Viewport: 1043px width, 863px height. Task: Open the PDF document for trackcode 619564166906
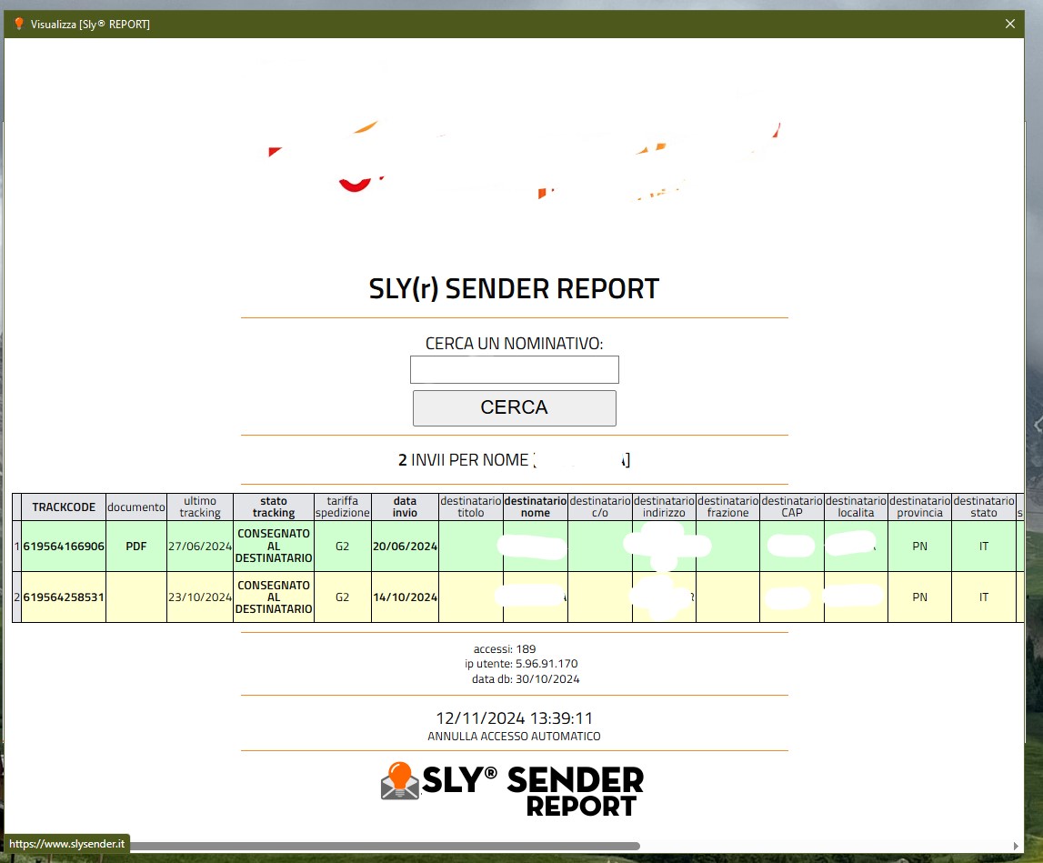click(x=136, y=546)
